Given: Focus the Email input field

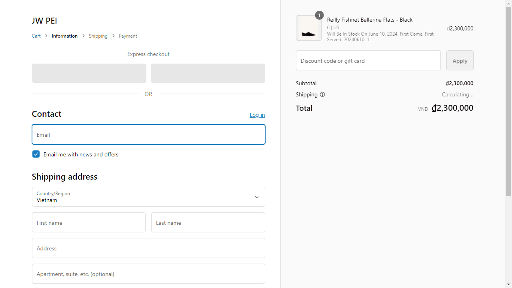Looking at the screenshot, I should (148, 134).
